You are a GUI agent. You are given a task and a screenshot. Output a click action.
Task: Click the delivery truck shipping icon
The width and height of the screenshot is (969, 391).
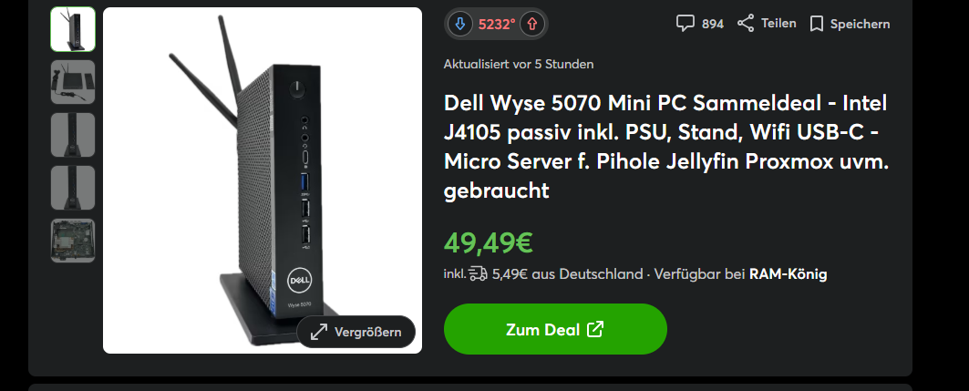pyautogui.click(x=479, y=273)
